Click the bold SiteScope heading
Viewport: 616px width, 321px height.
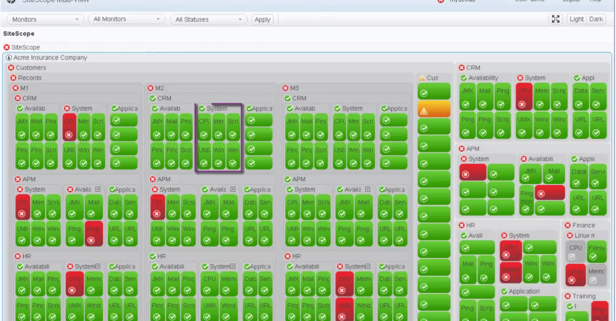point(19,34)
